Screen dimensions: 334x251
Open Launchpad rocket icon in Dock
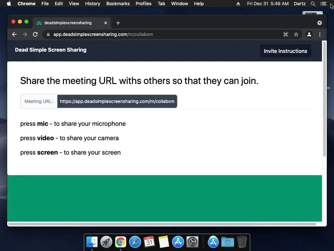coord(106,242)
